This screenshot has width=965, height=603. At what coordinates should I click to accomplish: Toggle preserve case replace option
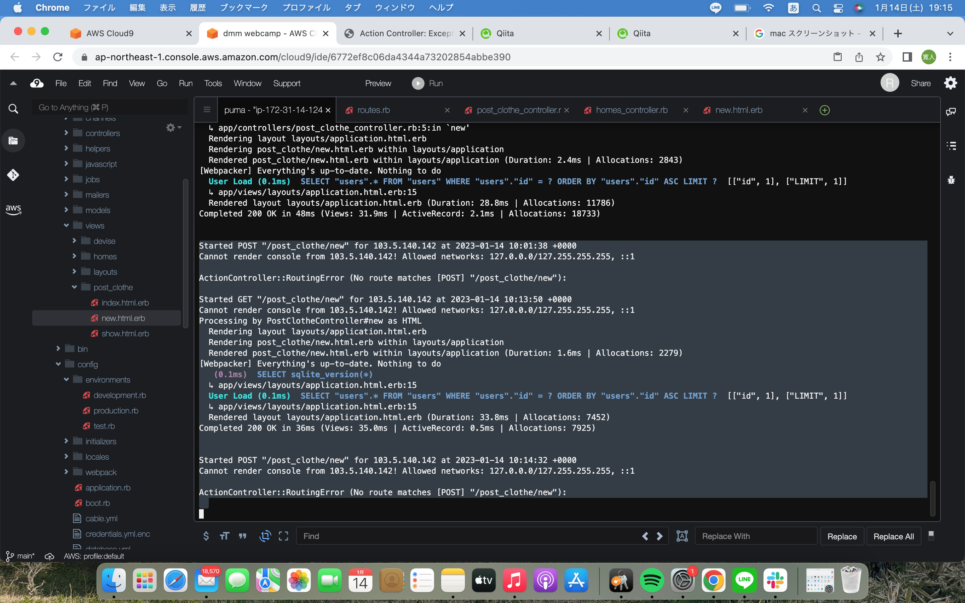click(682, 536)
